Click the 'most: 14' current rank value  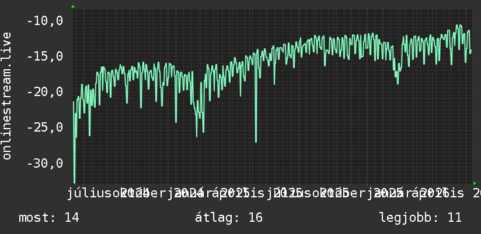(x=49, y=218)
